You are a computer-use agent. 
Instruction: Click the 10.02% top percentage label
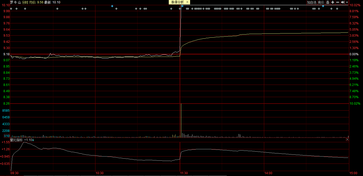pos(354,5)
